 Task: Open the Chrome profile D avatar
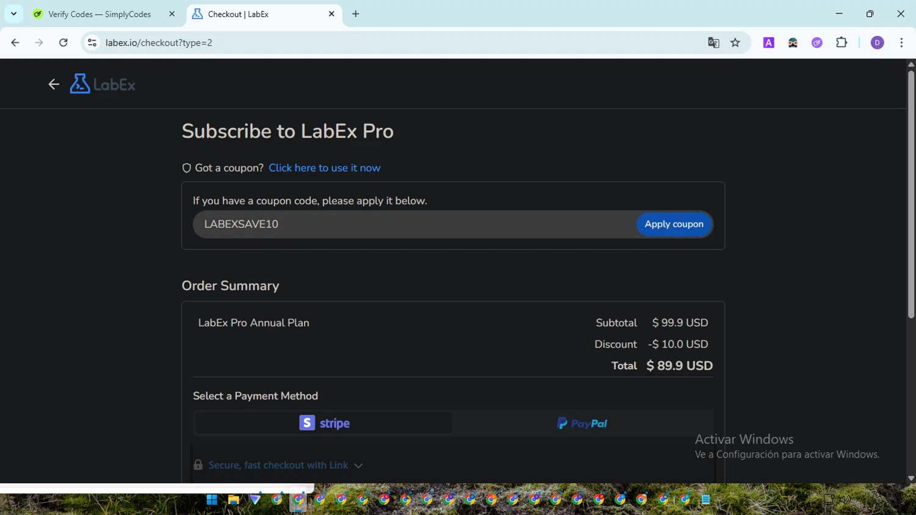[877, 43]
